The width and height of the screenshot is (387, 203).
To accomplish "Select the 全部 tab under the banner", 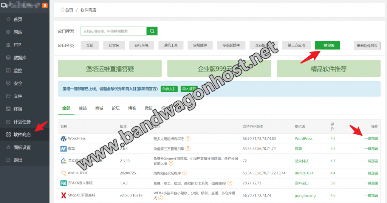I will pyautogui.click(x=66, y=108).
